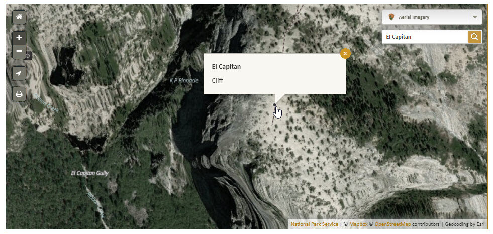Expand the Aerial Imagery dropdown arrow

pyautogui.click(x=475, y=17)
